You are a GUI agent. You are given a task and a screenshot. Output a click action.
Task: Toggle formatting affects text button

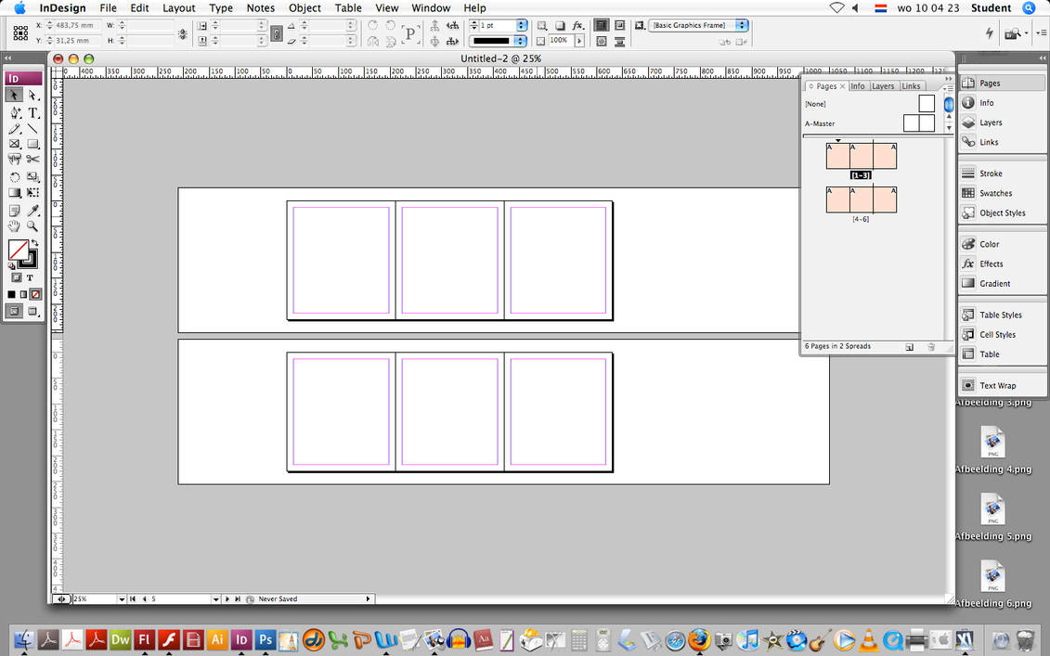30,277
